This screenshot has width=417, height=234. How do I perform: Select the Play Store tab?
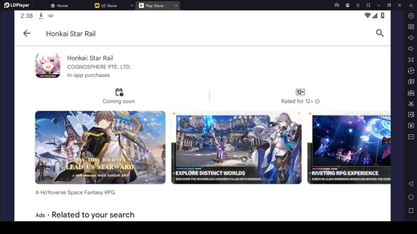pyautogui.click(x=151, y=6)
